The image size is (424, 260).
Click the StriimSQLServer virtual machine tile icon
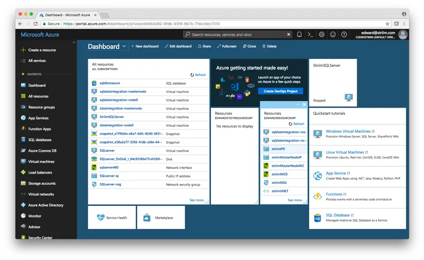(x=349, y=97)
